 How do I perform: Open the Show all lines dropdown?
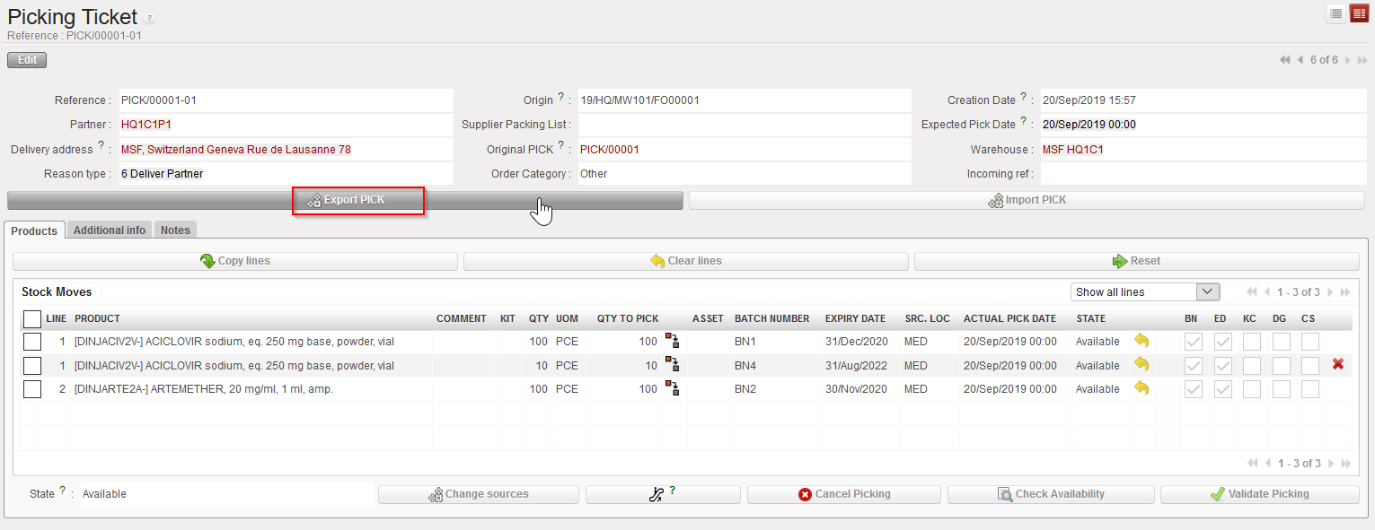point(1144,291)
